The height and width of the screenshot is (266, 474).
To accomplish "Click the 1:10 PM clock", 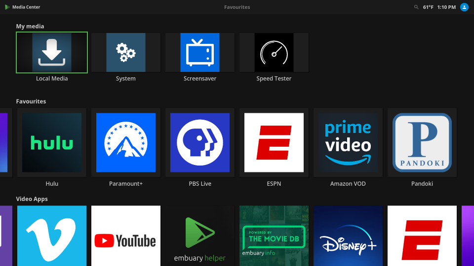I will 446,7.
